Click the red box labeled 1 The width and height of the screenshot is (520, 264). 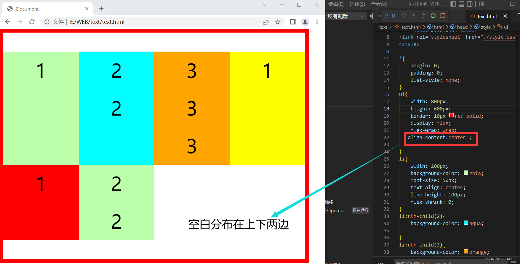pos(41,202)
